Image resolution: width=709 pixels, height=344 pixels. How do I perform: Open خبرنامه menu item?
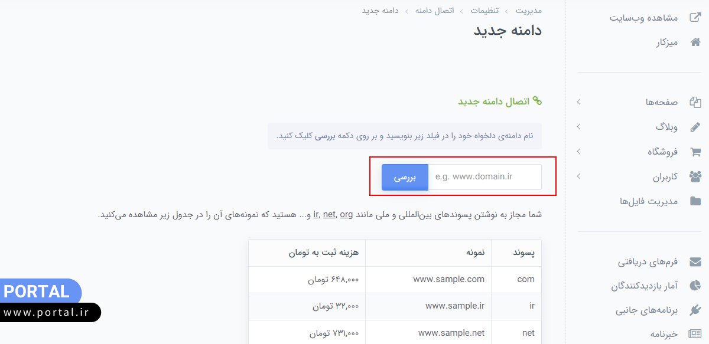pos(664,334)
